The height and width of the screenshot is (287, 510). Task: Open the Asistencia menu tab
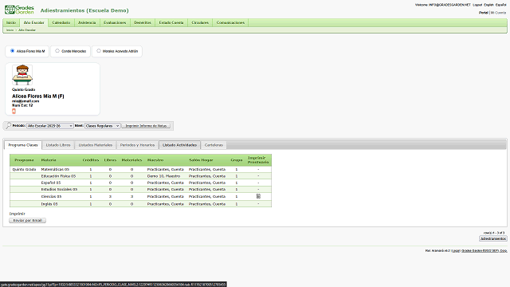click(x=87, y=23)
